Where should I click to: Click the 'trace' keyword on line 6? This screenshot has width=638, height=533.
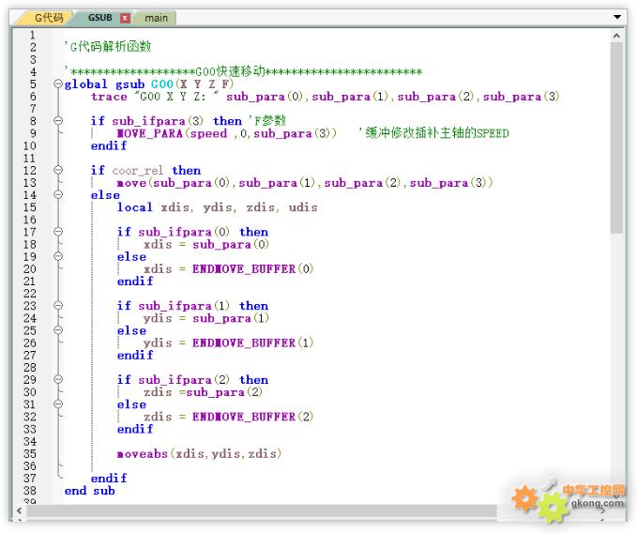point(109,97)
